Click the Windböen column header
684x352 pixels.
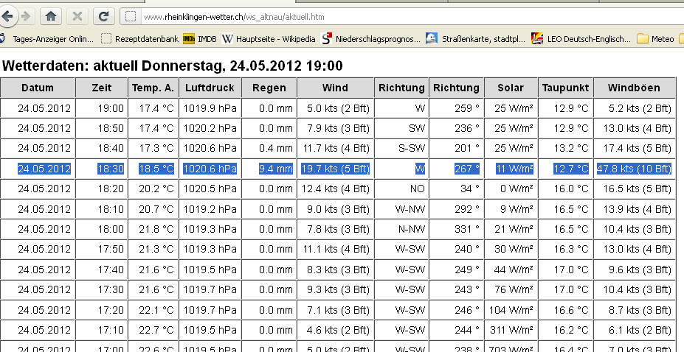click(635, 88)
